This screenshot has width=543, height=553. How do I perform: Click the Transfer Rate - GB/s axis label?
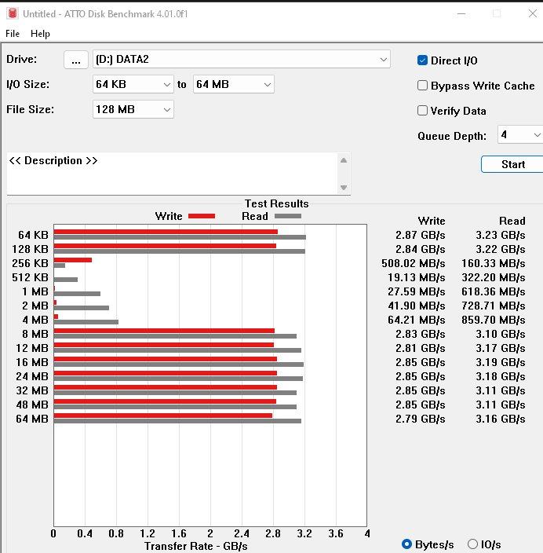196,546
